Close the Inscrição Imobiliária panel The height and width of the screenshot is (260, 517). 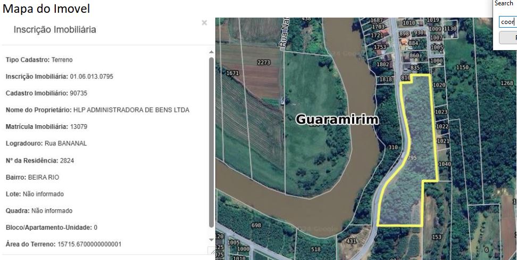[x=204, y=23]
